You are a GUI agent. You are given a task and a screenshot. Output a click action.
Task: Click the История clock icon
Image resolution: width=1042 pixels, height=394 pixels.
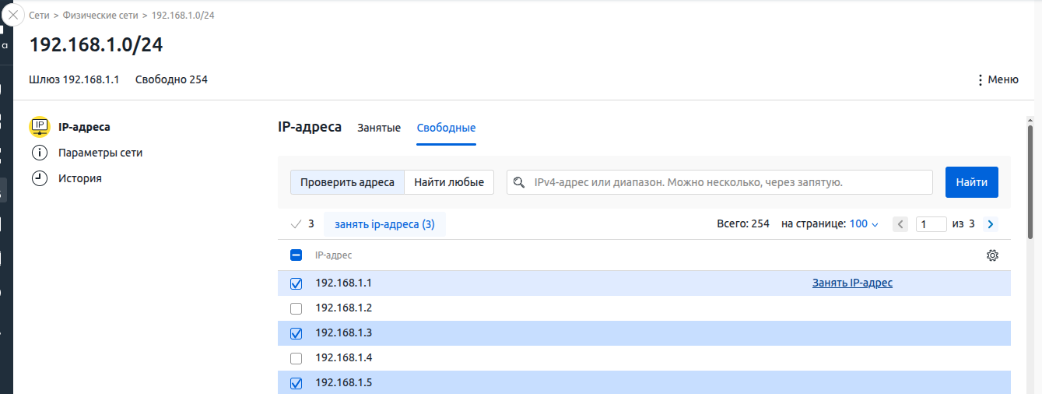[x=40, y=178]
